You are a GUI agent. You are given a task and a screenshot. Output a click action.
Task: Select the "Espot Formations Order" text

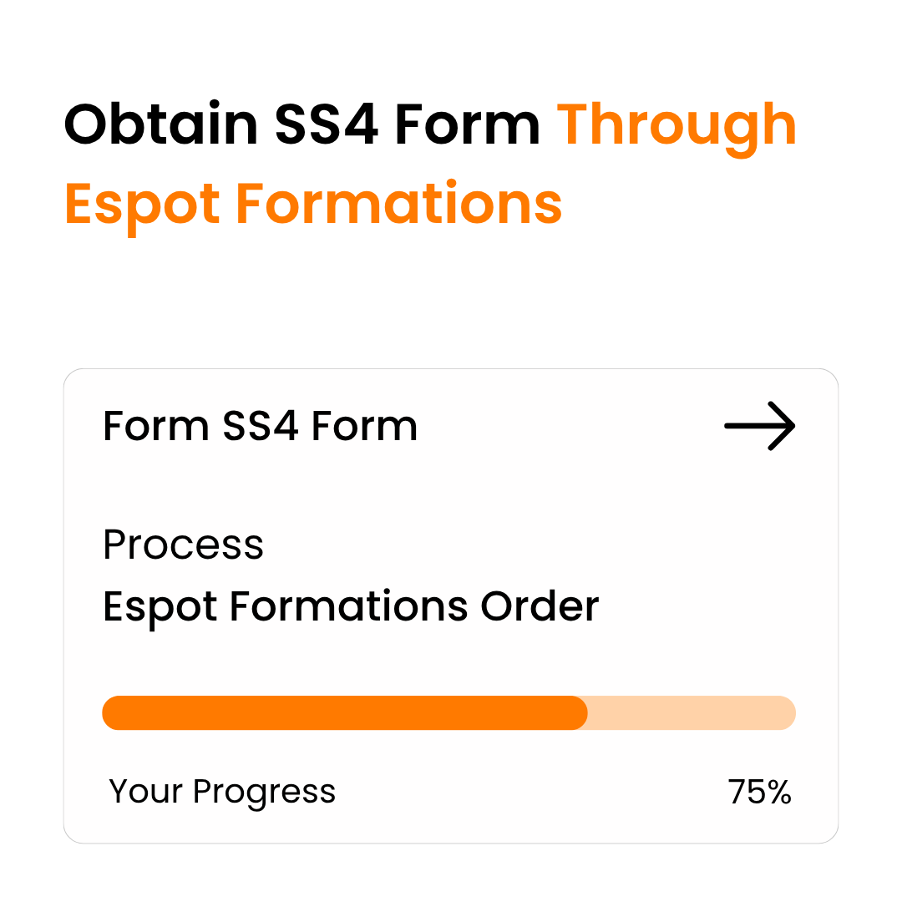(351, 606)
